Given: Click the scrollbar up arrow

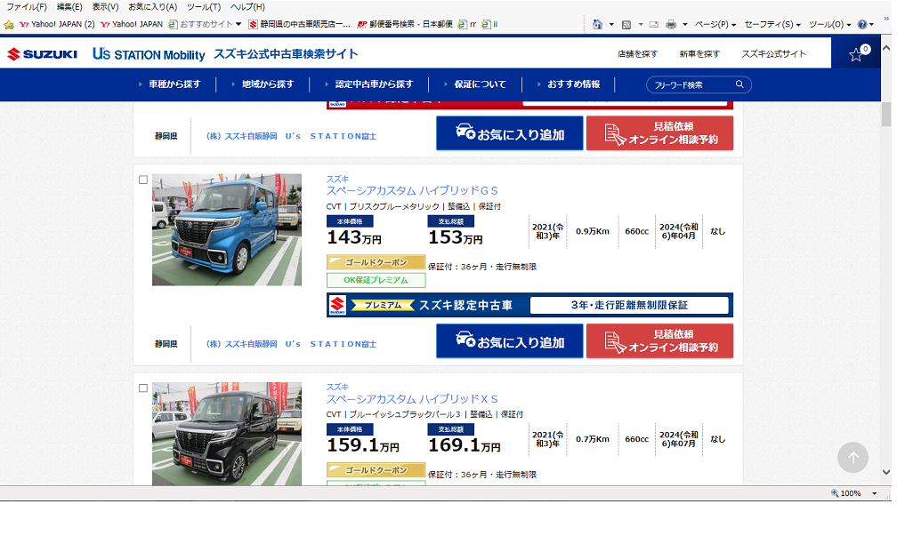Looking at the screenshot, I should coord(886,48).
